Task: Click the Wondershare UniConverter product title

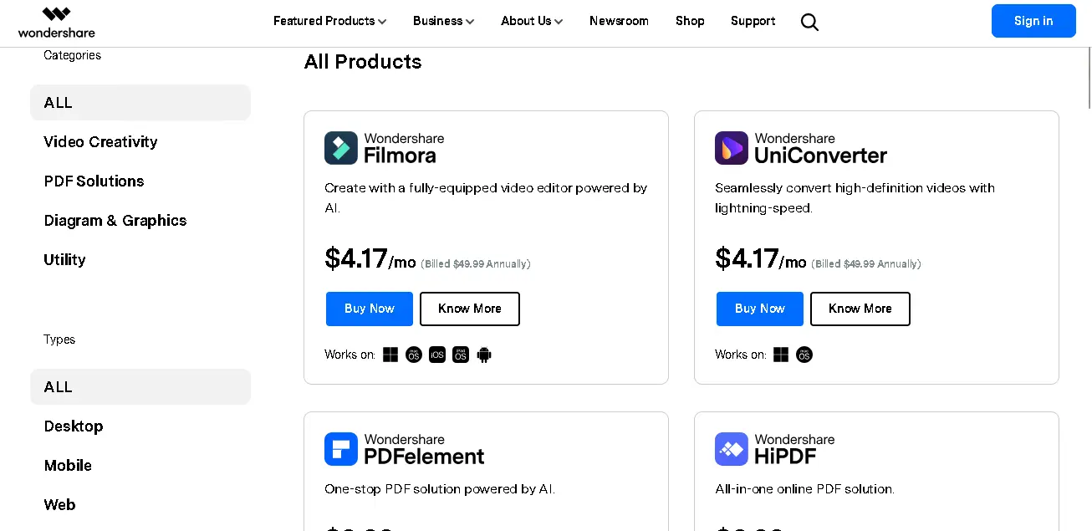Action: [x=820, y=148]
